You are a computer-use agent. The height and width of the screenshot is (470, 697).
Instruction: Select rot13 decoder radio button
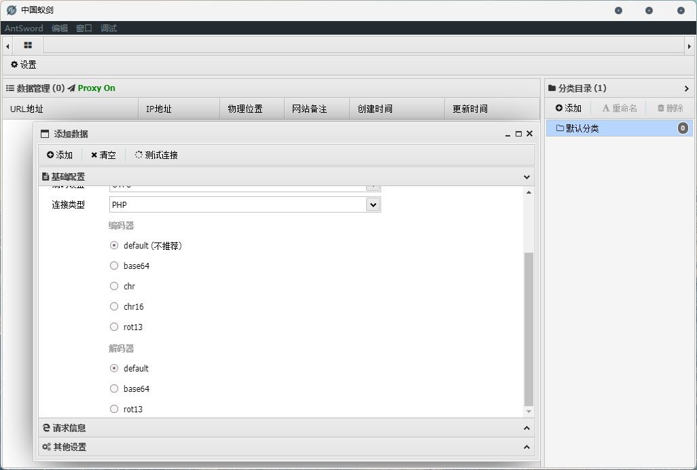click(x=114, y=409)
